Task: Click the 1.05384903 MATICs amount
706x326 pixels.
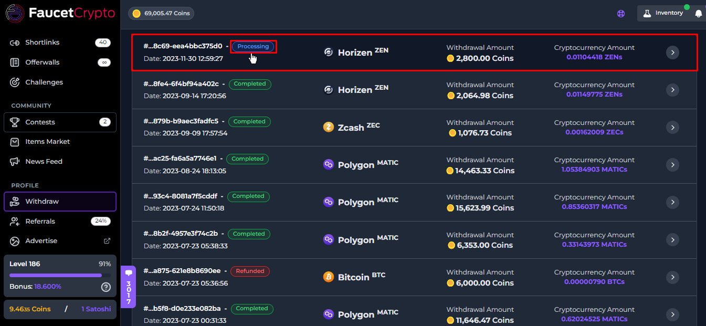Action: pyautogui.click(x=594, y=170)
